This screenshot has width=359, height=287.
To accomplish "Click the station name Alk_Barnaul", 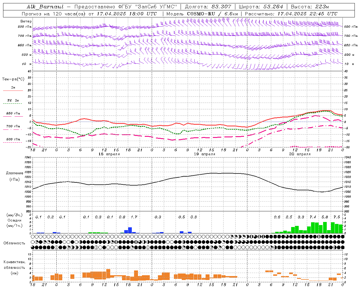I will [x=45, y=7].
